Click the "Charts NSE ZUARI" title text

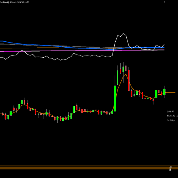(x=19, y=2)
